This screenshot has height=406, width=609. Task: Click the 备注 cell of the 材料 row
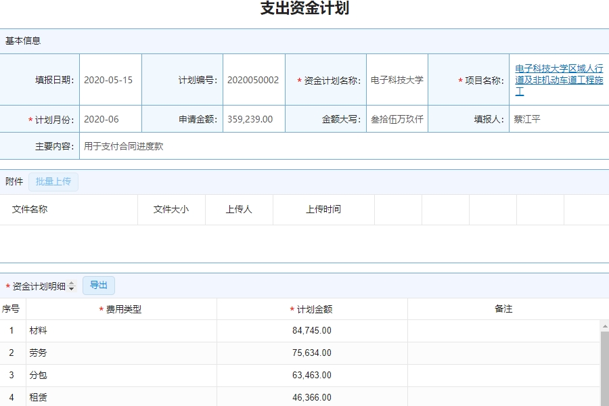tap(503, 331)
